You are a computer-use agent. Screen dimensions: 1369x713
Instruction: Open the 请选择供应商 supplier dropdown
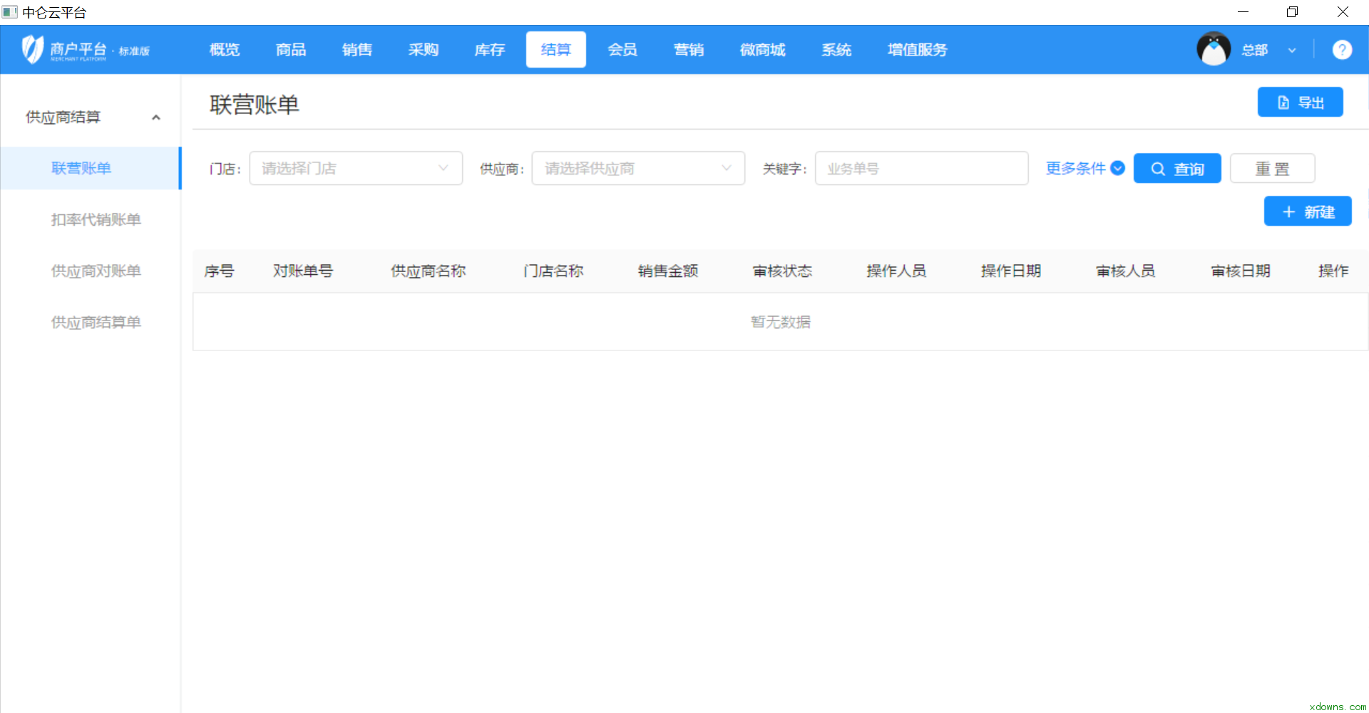click(638, 168)
